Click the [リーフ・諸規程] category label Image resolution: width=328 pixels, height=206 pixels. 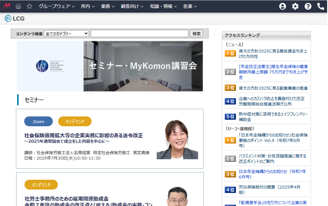(x=240, y=128)
